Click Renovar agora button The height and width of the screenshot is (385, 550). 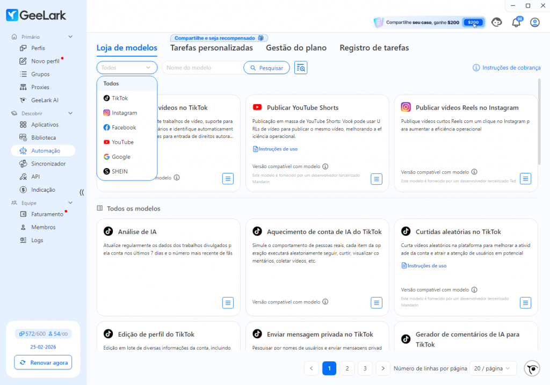coord(43,362)
